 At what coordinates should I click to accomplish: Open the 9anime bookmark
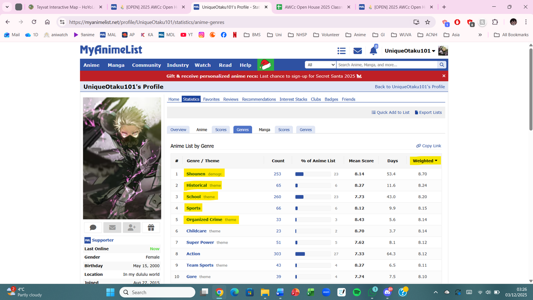[84, 35]
